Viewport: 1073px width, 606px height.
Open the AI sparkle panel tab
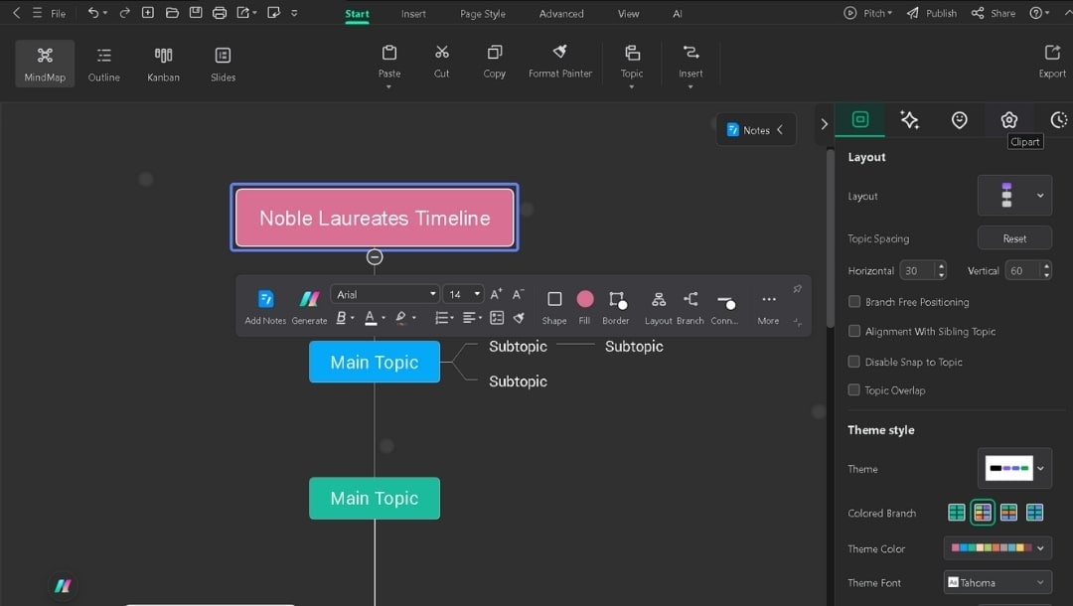click(x=909, y=120)
